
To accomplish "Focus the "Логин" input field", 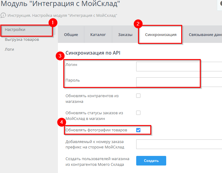I will click(x=179, y=67).
